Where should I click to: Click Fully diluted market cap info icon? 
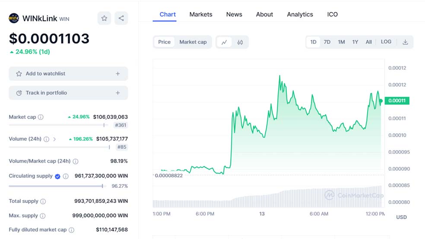pos(72,230)
